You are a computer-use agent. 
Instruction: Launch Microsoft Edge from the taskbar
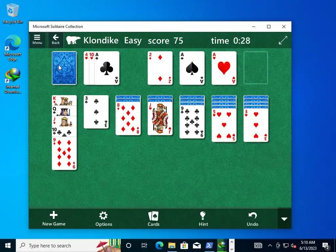[159, 245]
